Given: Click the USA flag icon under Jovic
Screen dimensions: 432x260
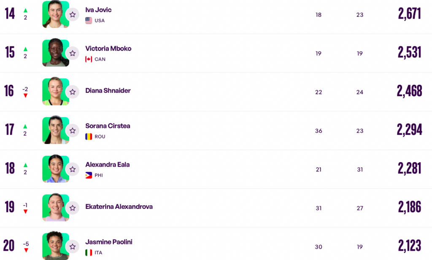Looking at the screenshot, I should click(x=89, y=20).
